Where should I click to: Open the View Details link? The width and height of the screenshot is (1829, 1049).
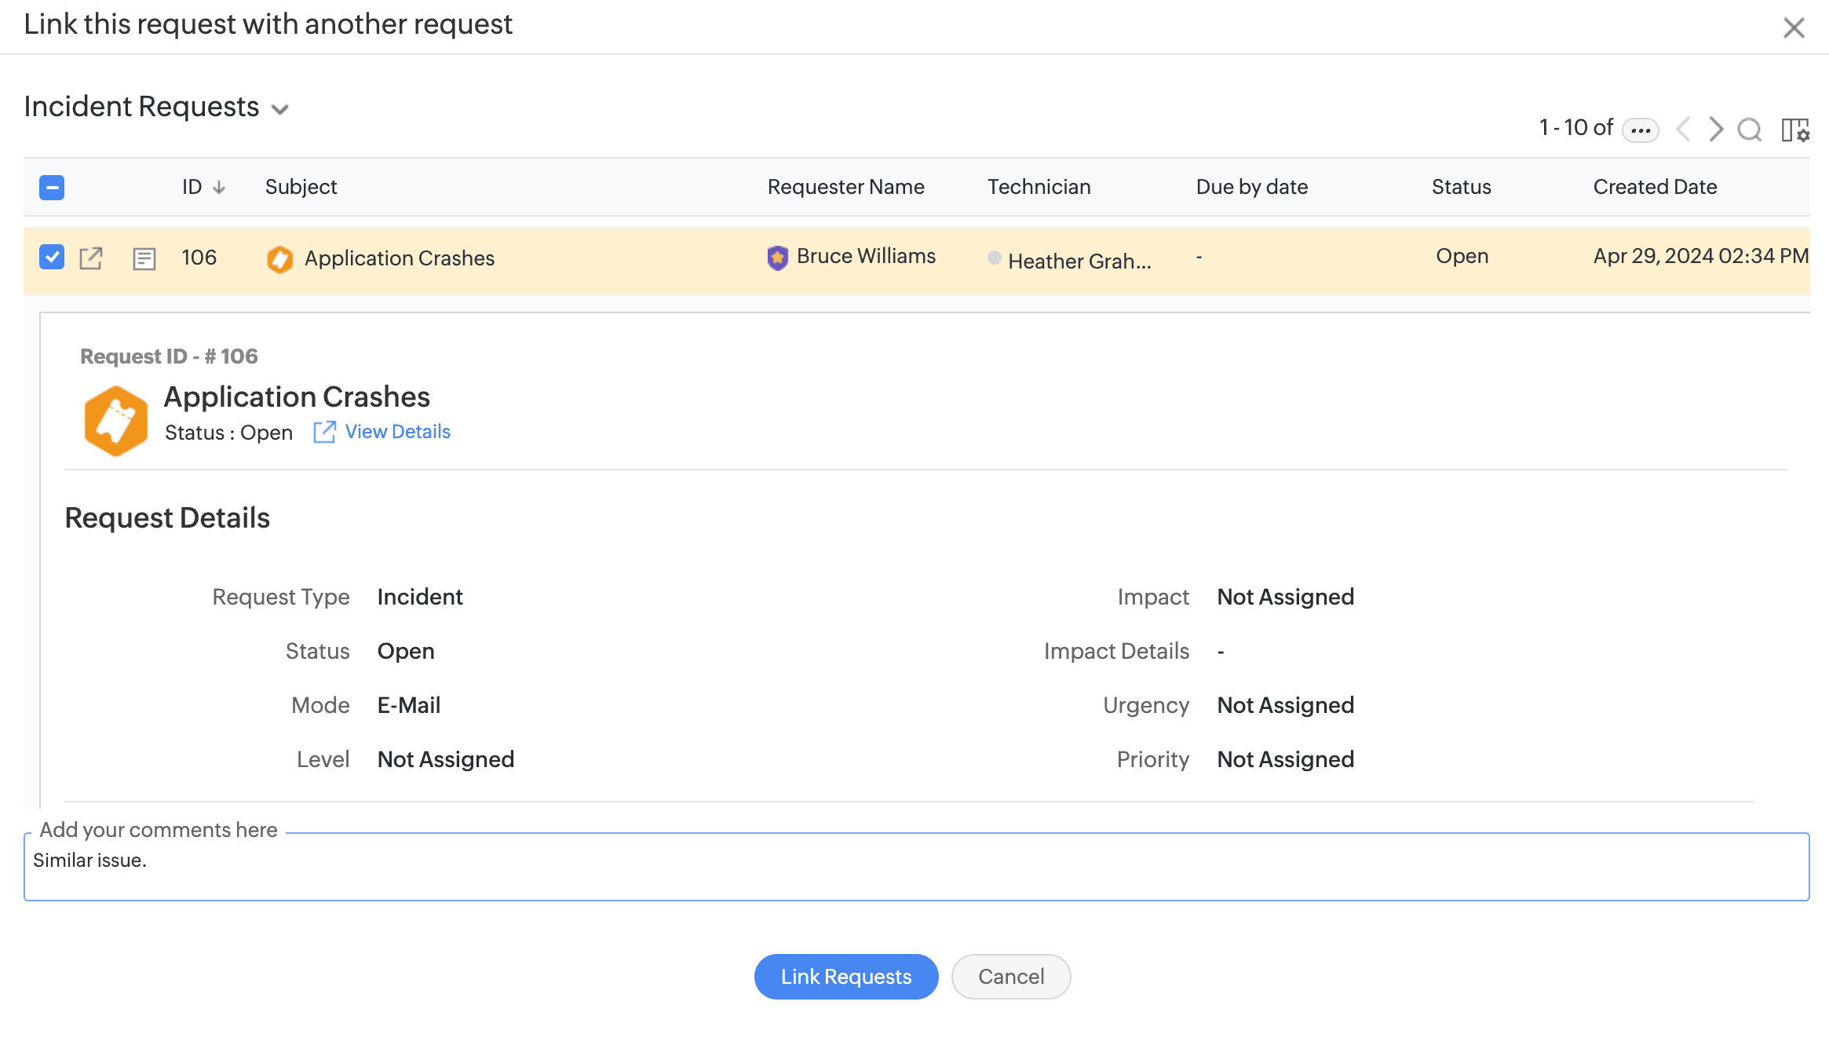coord(397,432)
